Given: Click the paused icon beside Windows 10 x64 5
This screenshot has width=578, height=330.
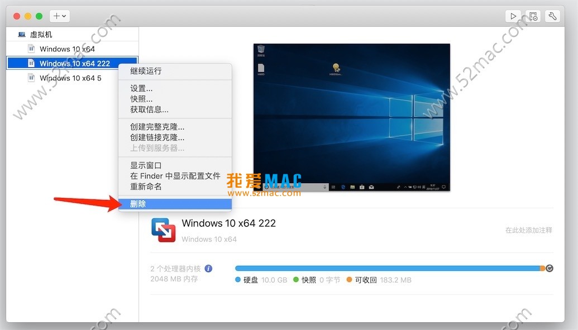Looking at the screenshot, I should tap(31, 78).
